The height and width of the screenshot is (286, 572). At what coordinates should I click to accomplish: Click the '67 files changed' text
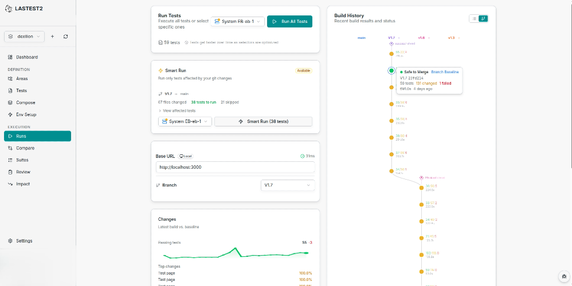click(172, 102)
